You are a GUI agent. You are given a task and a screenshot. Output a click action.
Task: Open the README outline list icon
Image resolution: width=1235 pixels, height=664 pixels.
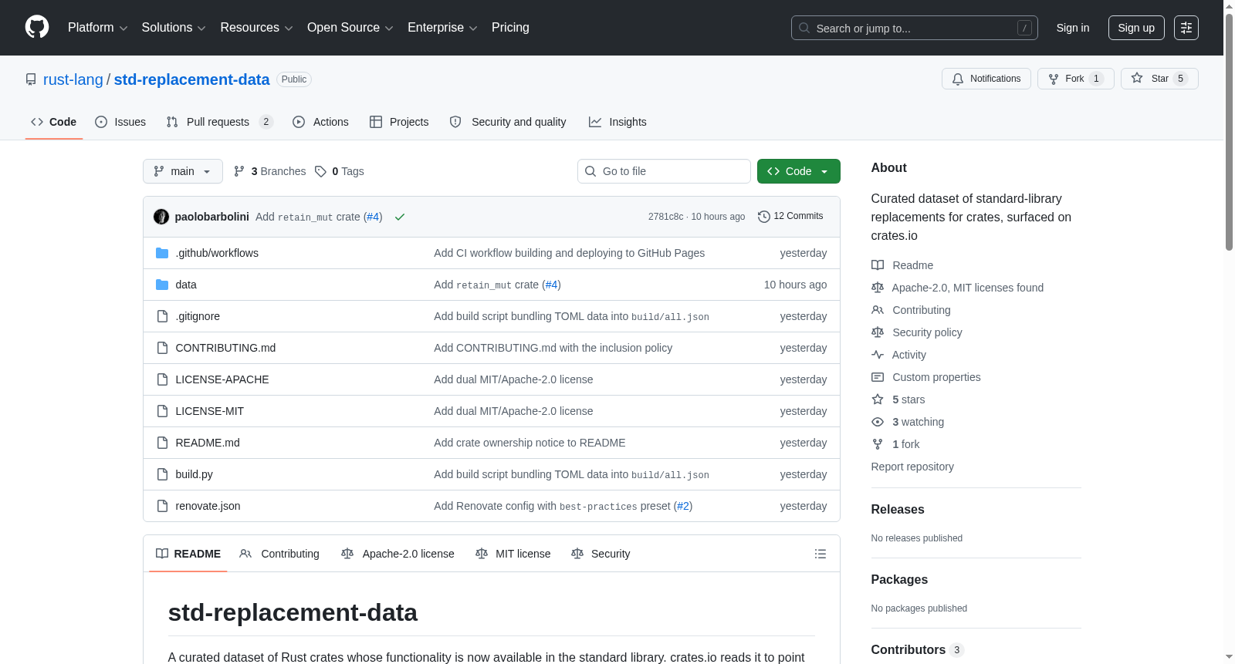[821, 554]
